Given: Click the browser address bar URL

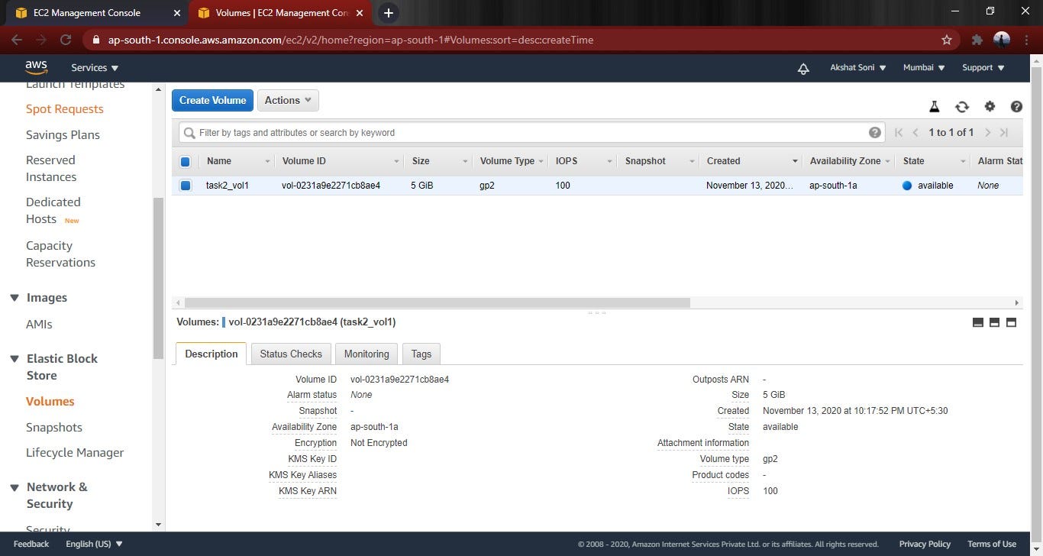Looking at the screenshot, I should pyautogui.click(x=350, y=40).
